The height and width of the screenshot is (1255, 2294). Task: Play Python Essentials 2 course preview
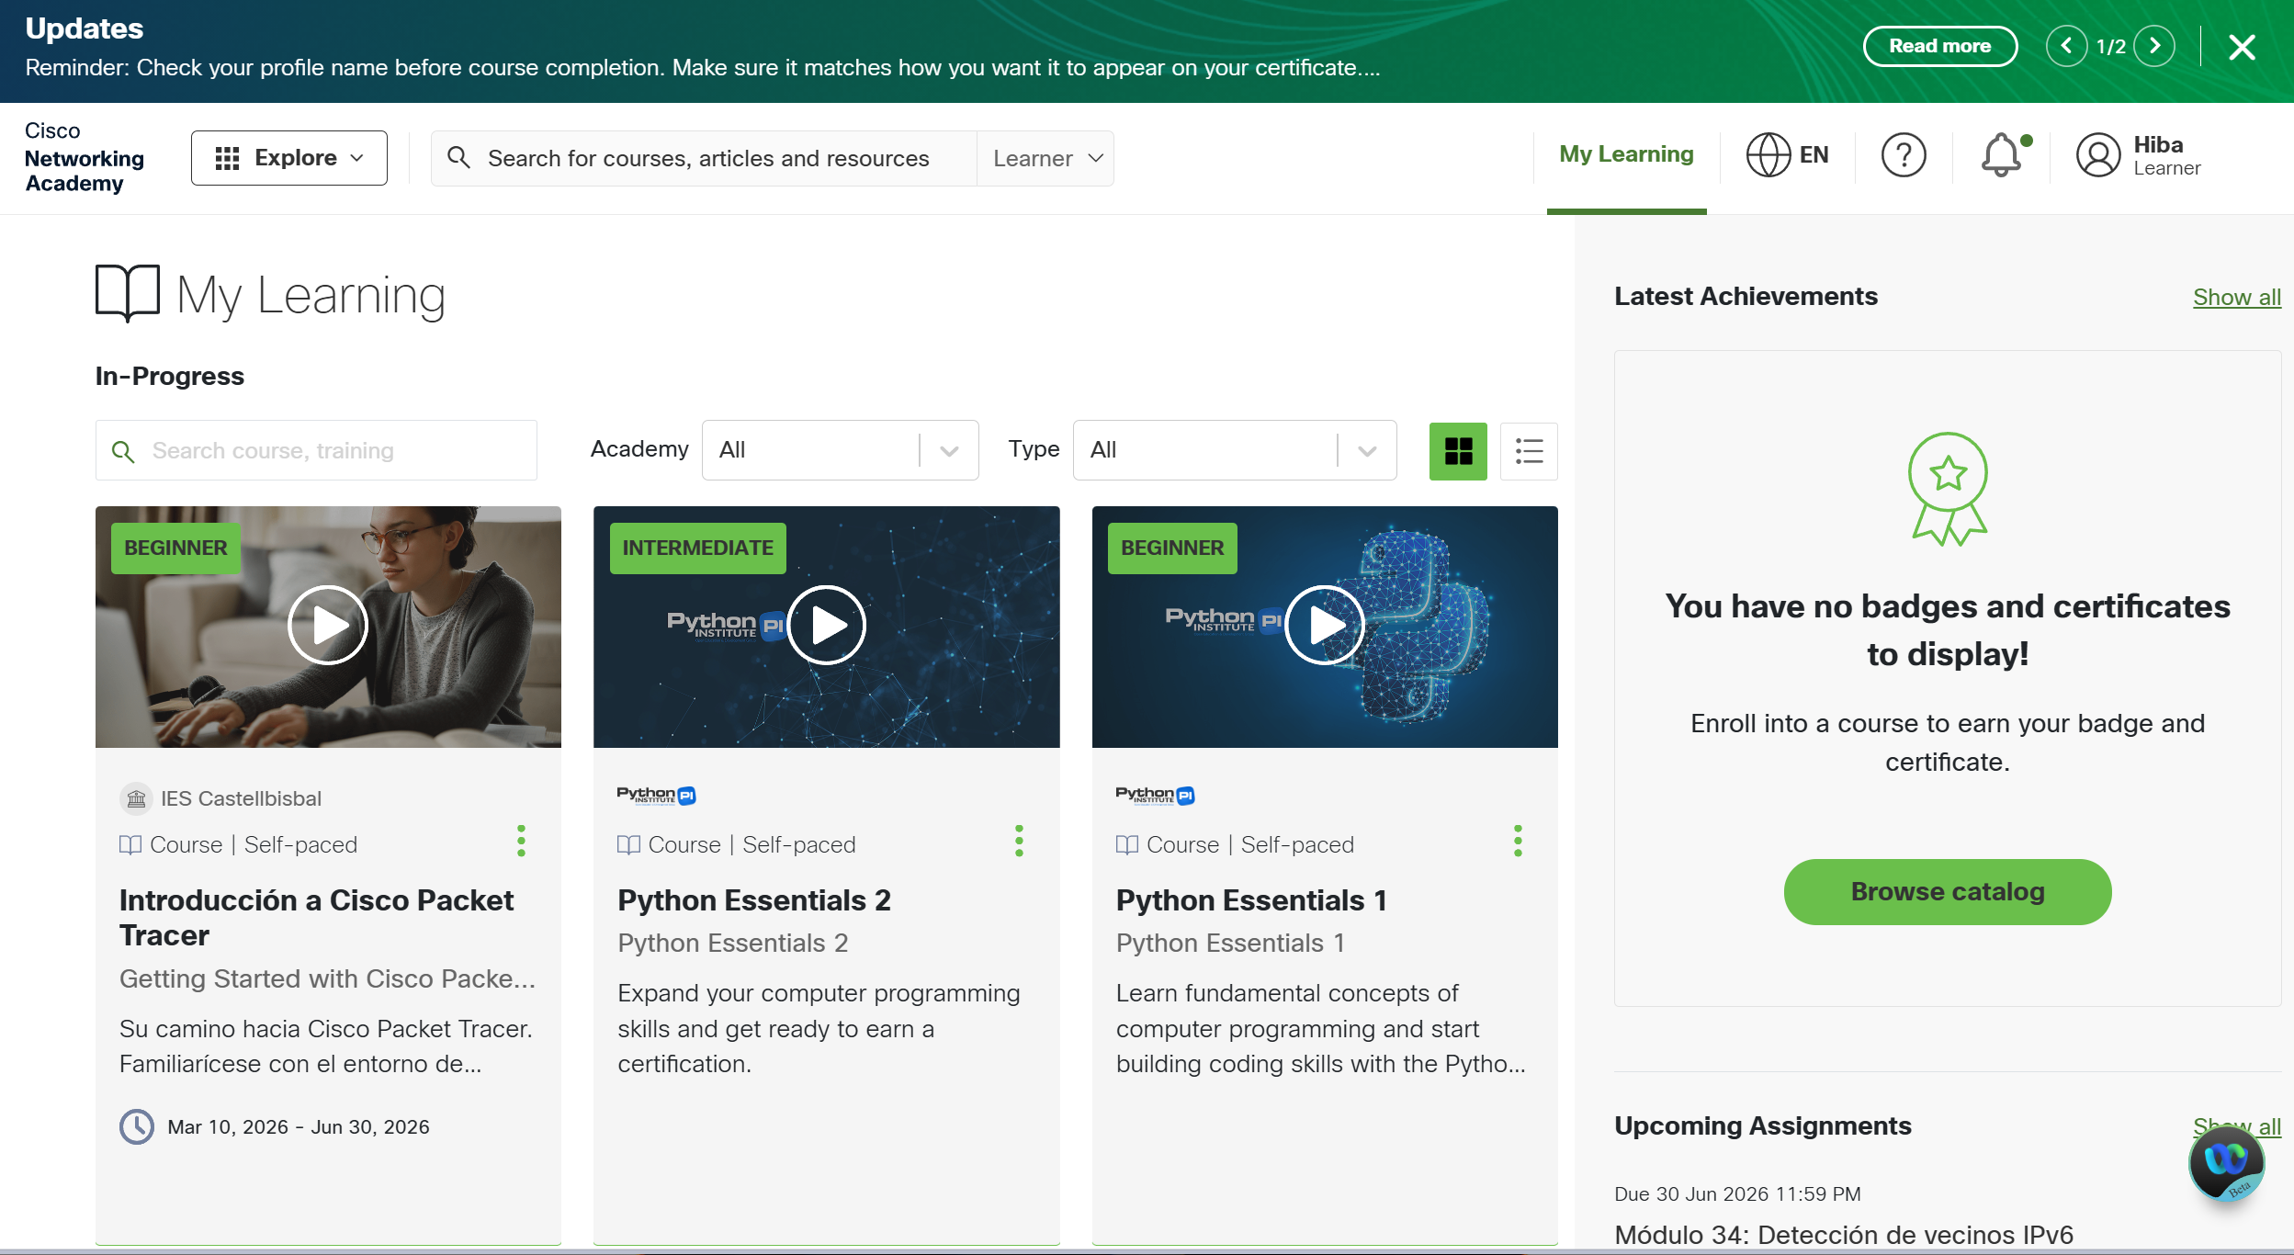coord(827,626)
